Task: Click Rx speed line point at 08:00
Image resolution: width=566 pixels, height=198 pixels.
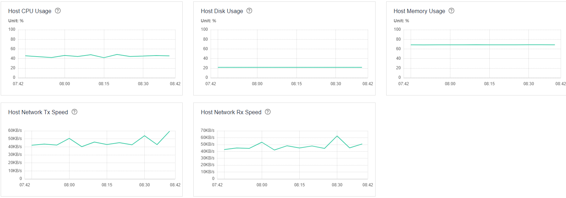Action: [x=262, y=142]
